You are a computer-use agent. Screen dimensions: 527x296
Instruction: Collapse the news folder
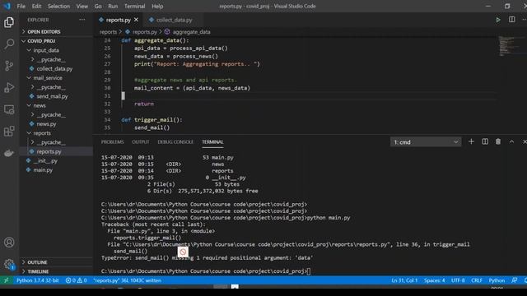(40, 105)
